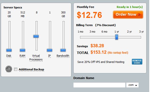Select the 2 yr billing term
Viewport: 151px width, 92px height.
(129, 32)
